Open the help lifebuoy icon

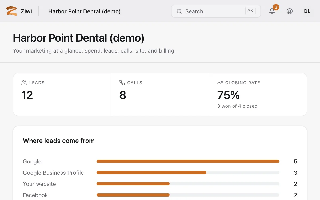290,11
